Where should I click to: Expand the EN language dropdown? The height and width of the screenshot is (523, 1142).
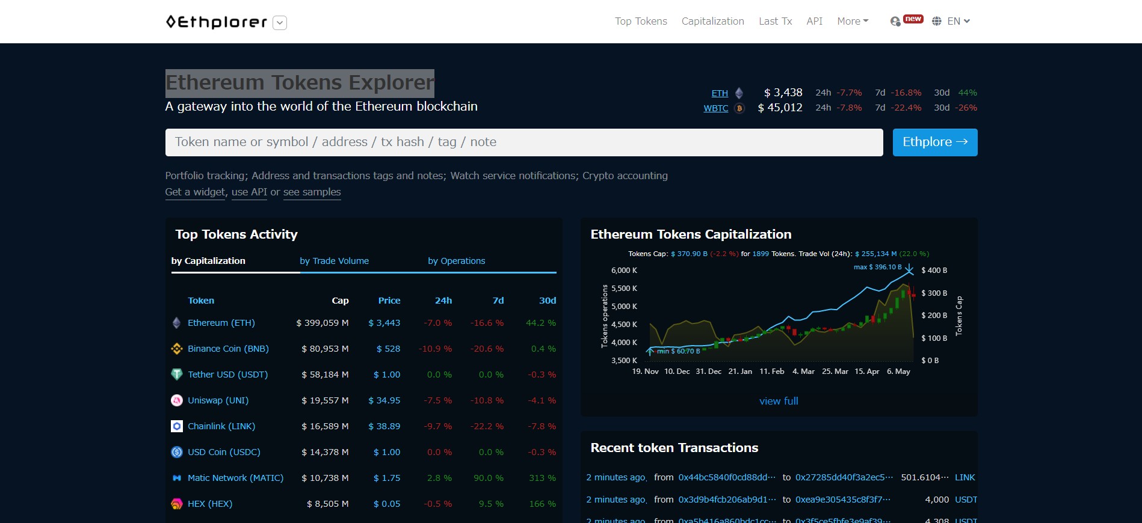pos(958,21)
